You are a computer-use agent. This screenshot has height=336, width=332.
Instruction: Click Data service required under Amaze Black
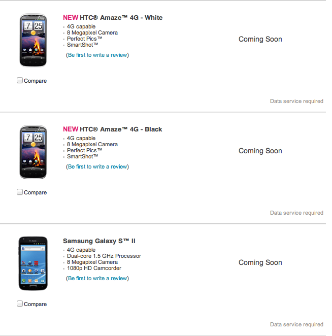pyautogui.click(x=296, y=213)
